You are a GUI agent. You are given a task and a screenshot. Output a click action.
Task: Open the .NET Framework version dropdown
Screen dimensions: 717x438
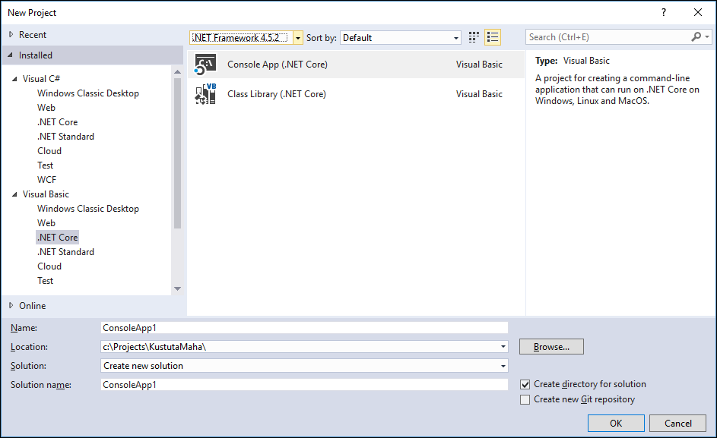click(x=298, y=38)
